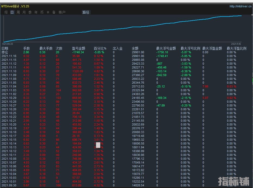Open the 币 currency tab
This screenshot has height=188, width=253.
click(42, 12)
